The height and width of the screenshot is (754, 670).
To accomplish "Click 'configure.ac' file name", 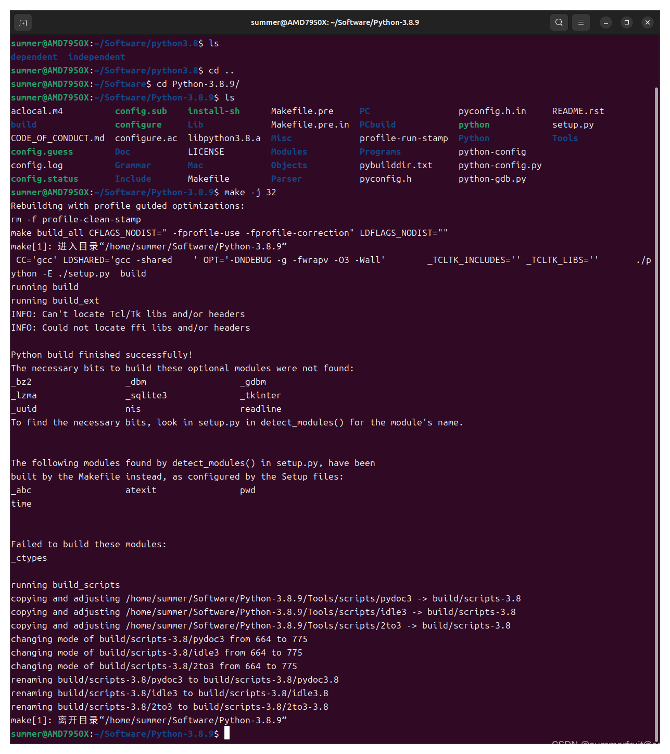I will point(146,138).
